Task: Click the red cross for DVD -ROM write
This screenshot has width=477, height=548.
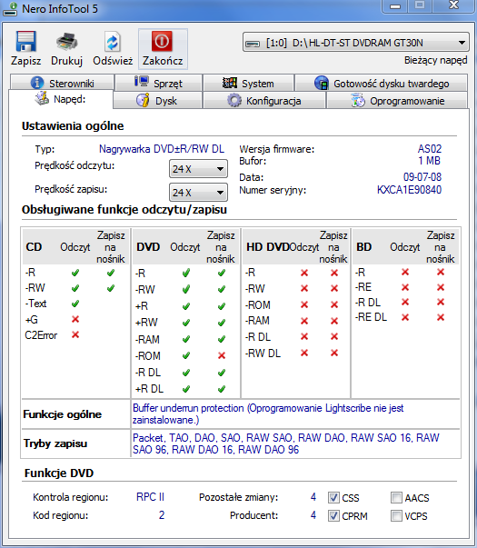Action: (x=221, y=355)
